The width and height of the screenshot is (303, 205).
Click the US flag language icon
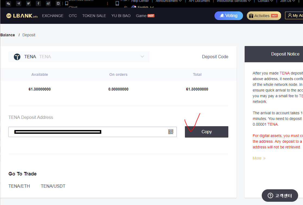[x=134, y=7]
